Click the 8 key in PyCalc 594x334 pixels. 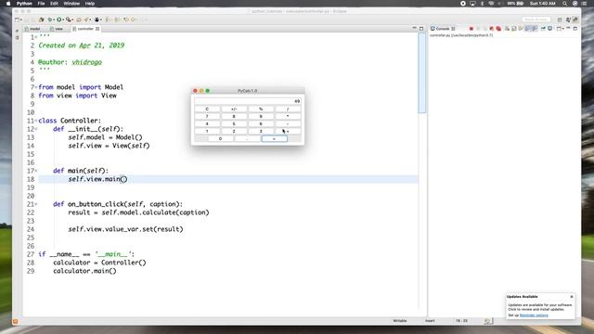[234, 116]
